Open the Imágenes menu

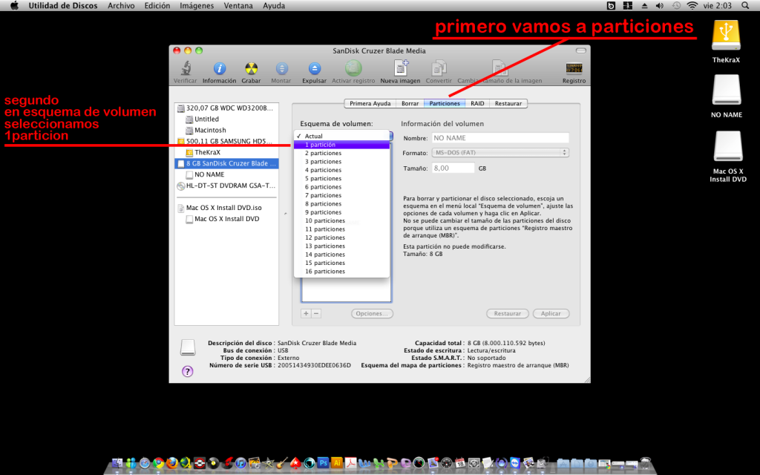click(197, 6)
